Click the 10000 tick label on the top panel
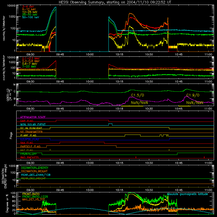Viewport: 217px width, 217px height. [11, 6]
